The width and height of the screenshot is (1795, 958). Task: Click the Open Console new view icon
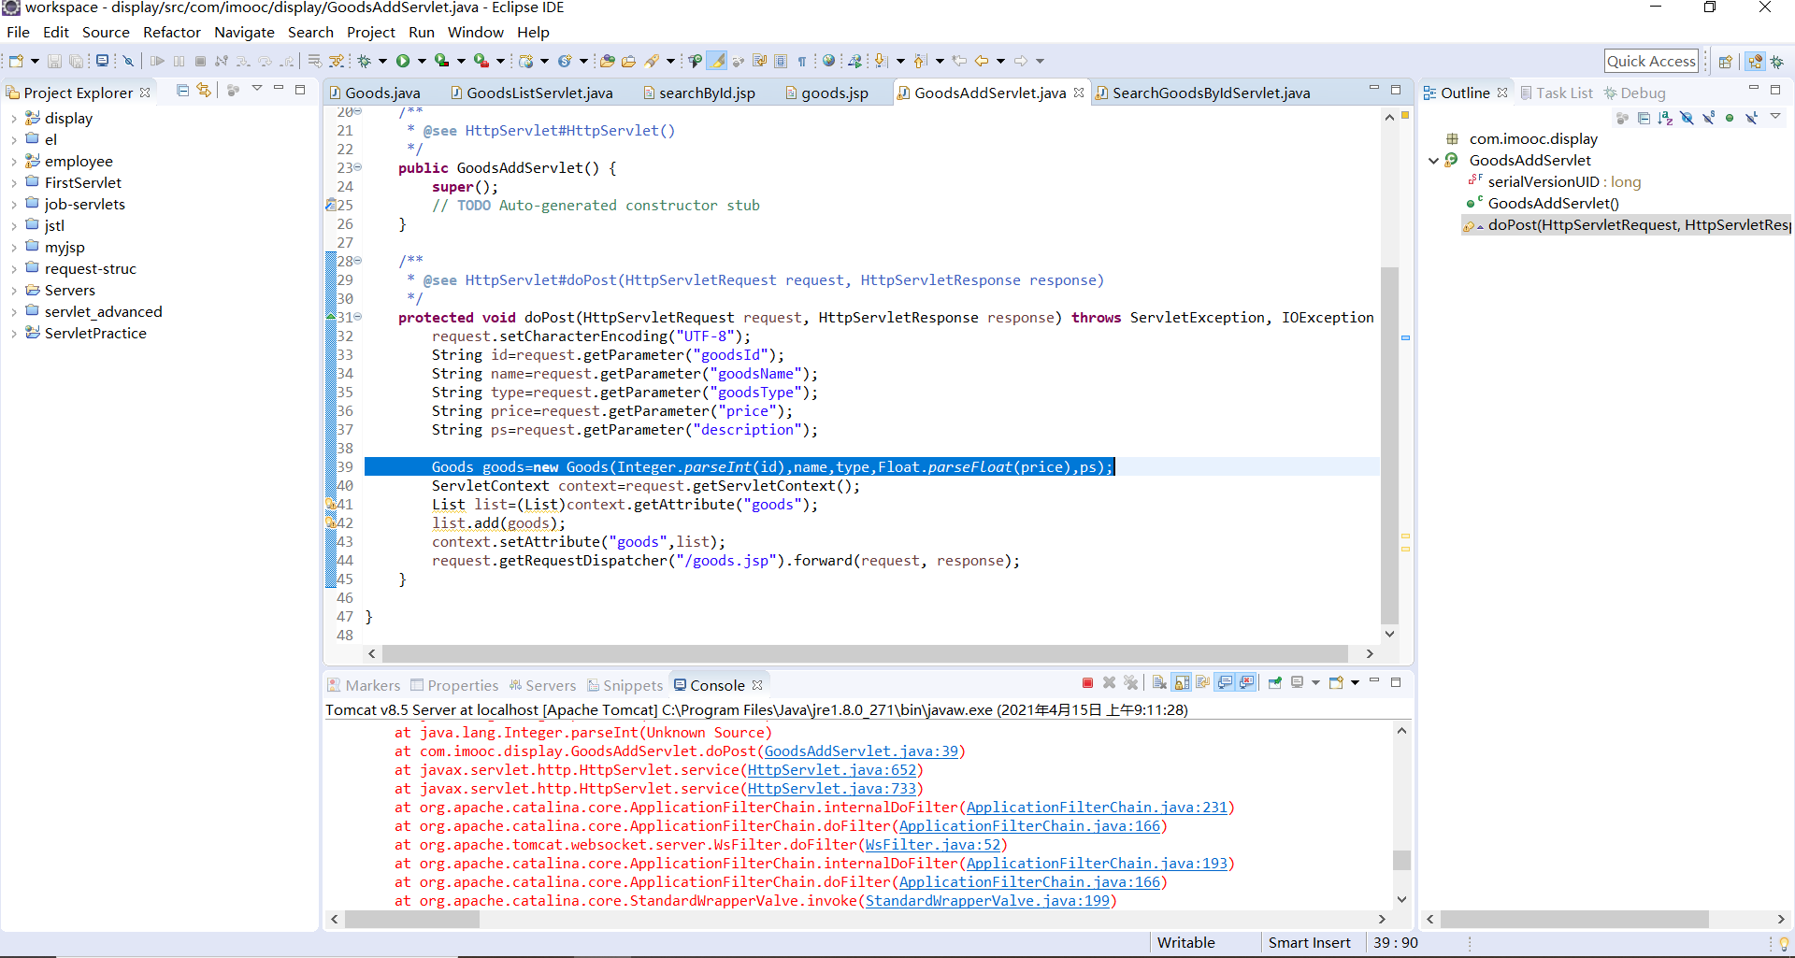[1336, 682]
